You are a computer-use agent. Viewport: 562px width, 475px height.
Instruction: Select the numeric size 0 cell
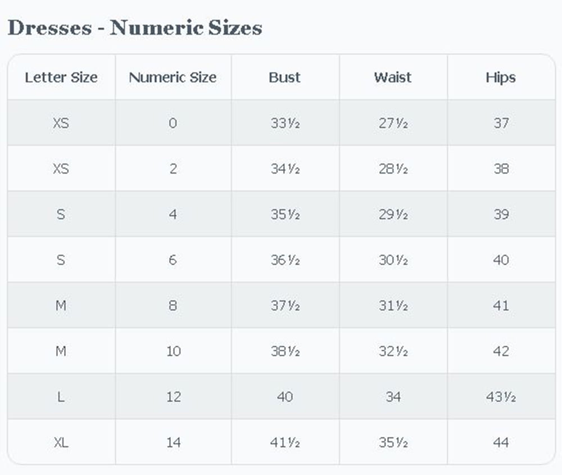pos(173,123)
